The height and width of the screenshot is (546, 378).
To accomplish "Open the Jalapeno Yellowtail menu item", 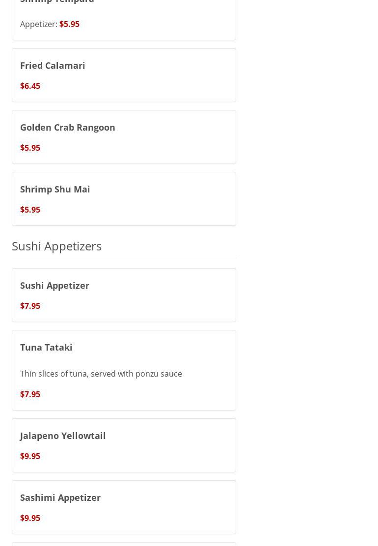I will tap(63, 436).
